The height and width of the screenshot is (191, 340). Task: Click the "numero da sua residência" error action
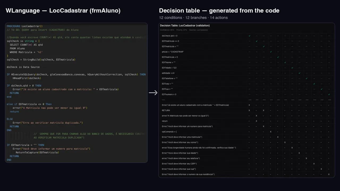tap(188, 174)
